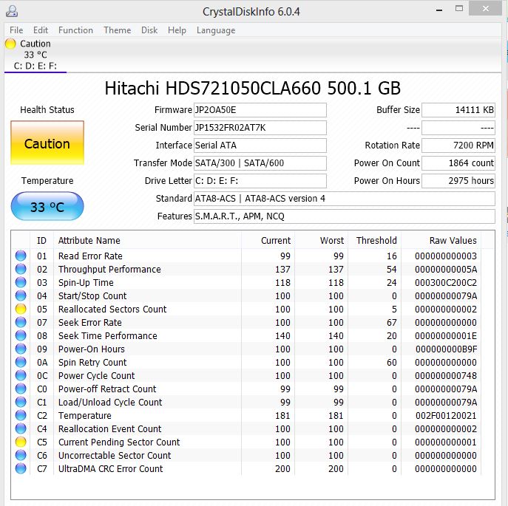The image size is (508, 506).
Task: Click the blue status orb for Read Error Rate
Action: [20, 256]
